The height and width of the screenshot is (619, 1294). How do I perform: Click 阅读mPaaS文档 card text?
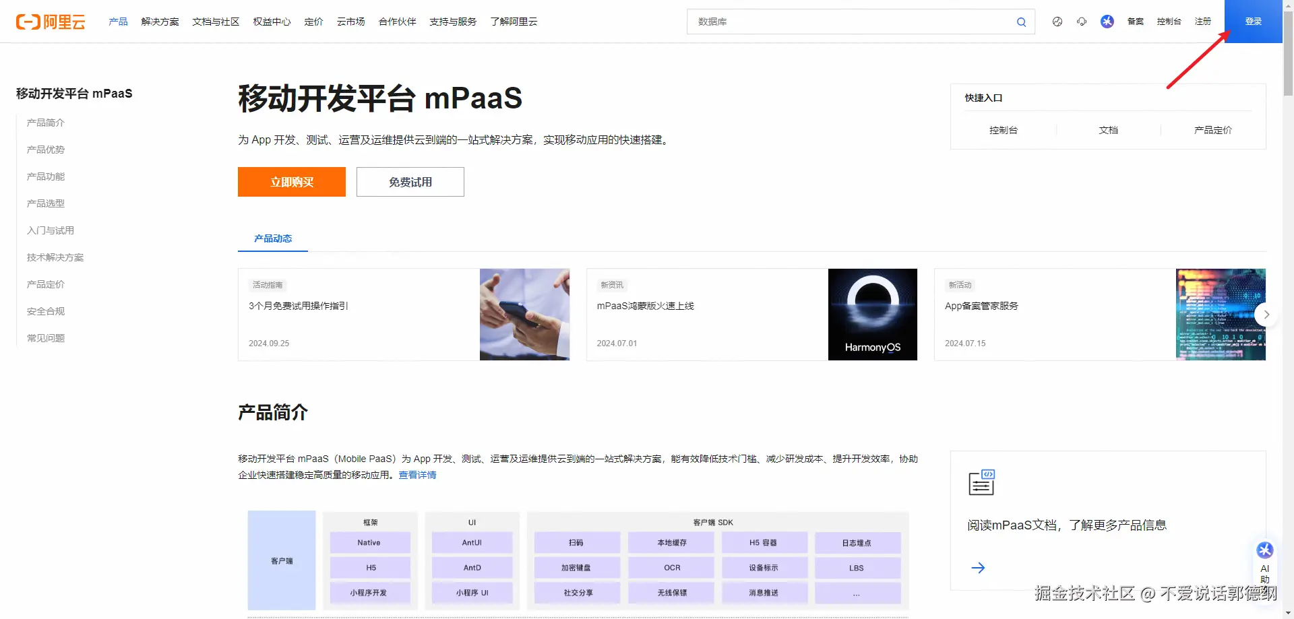[1067, 525]
